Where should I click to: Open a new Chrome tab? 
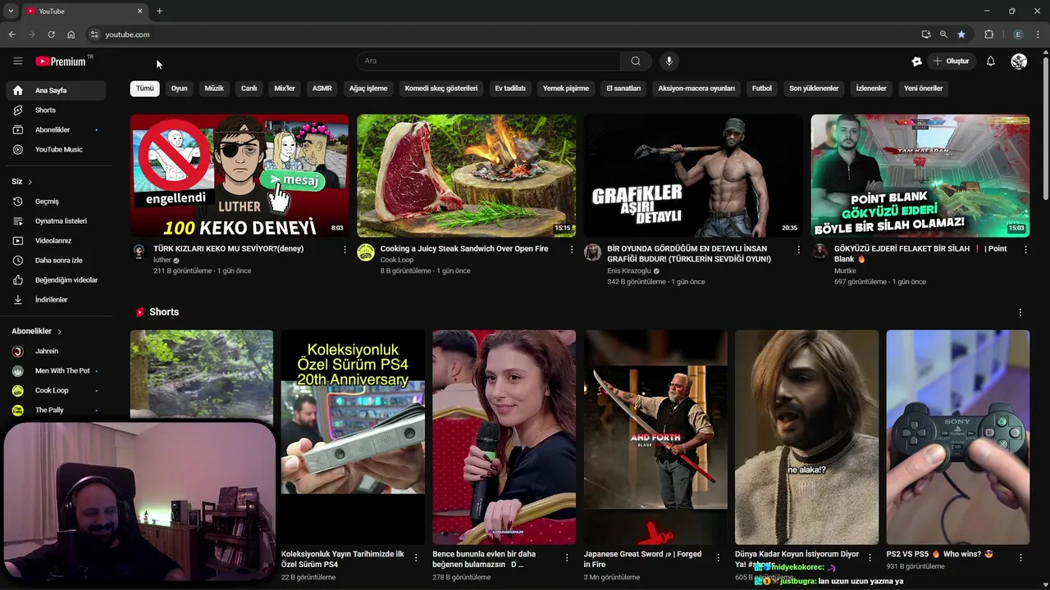[x=159, y=11]
